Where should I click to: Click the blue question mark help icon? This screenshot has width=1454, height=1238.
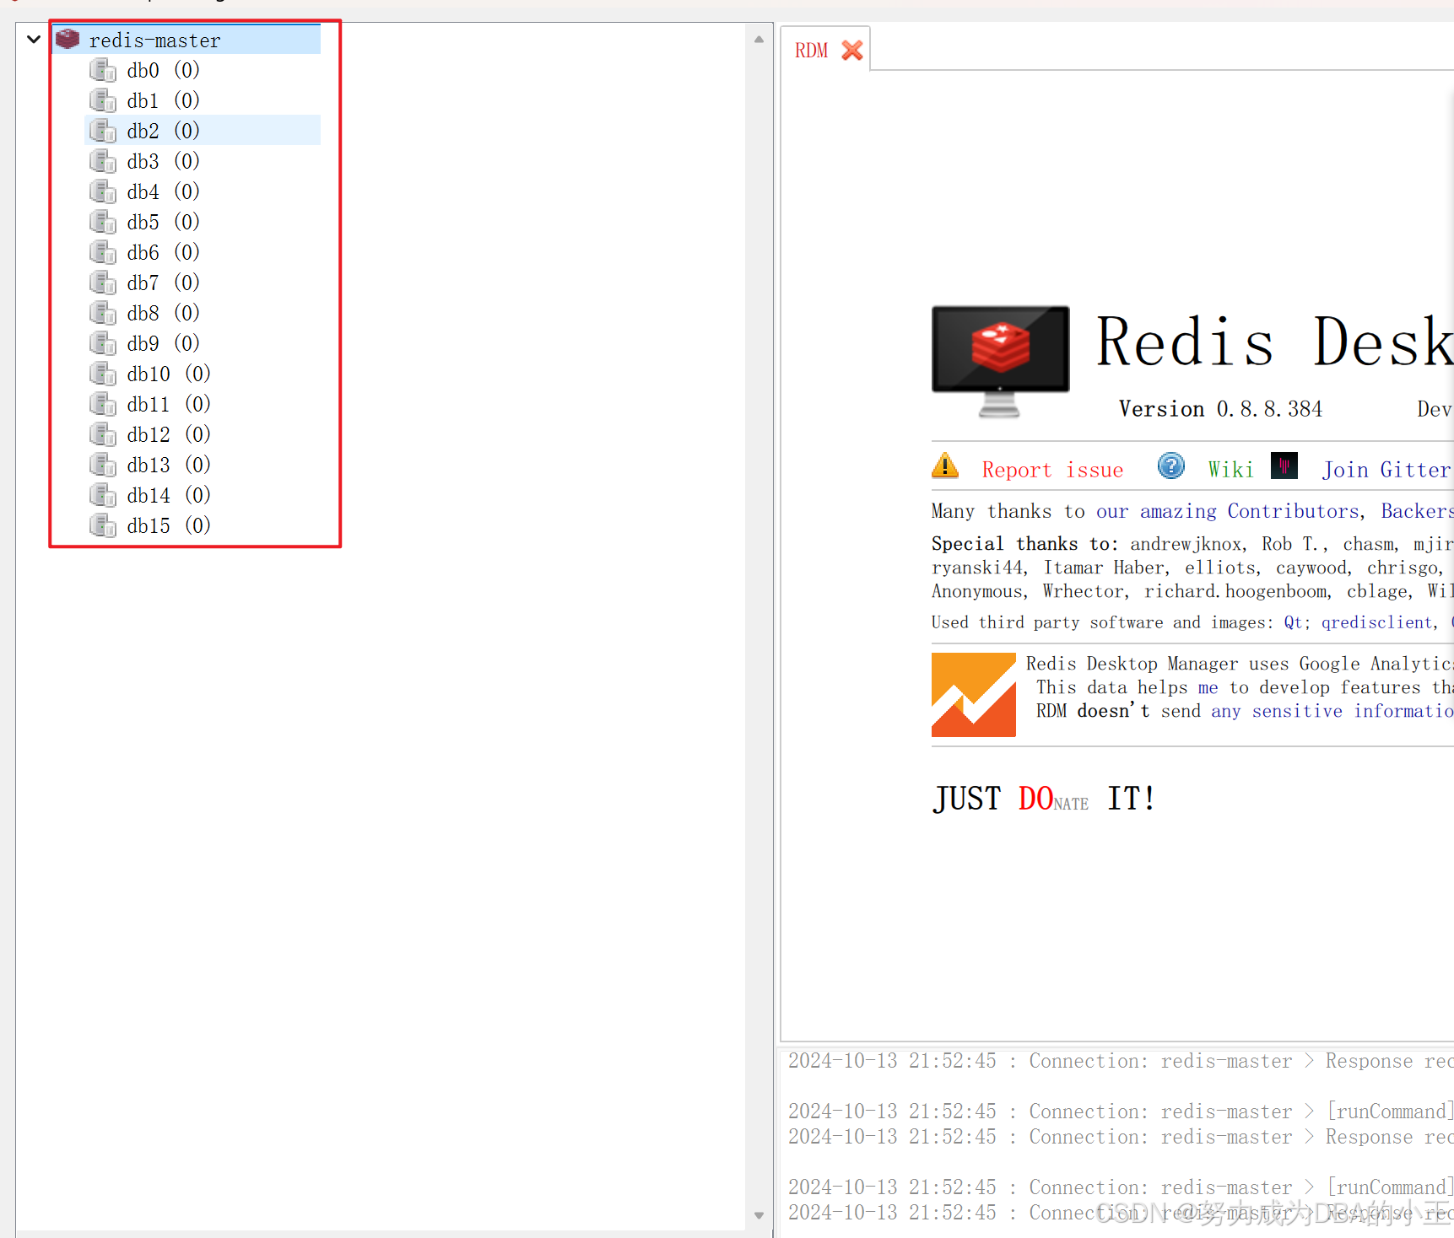(x=1171, y=466)
